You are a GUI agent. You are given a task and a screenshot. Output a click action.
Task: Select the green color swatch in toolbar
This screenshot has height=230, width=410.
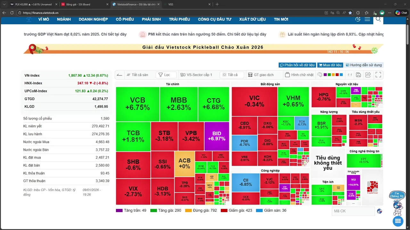[329, 75]
